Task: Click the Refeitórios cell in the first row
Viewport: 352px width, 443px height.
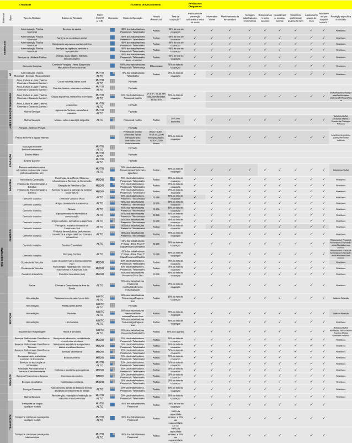Action: point(340,30)
